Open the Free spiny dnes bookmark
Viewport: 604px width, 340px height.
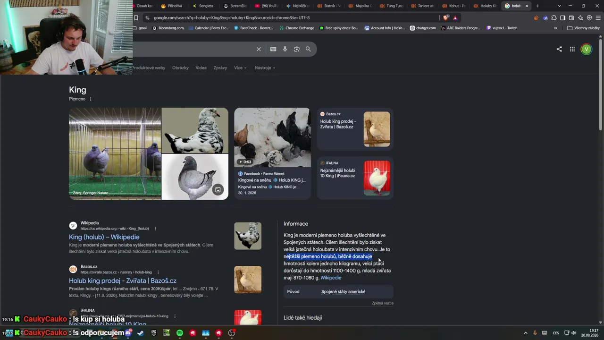click(x=339, y=28)
